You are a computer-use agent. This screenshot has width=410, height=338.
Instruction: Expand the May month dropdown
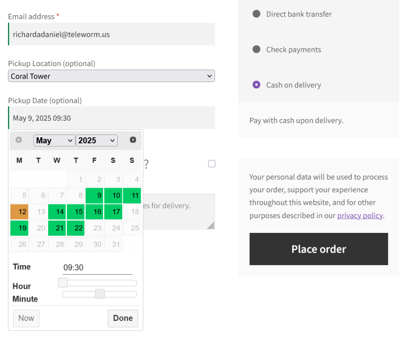(x=54, y=141)
